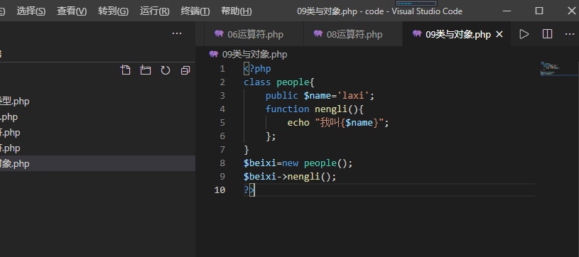Screen dimensions: 579x257
Task: Create a new file in explorer
Action: click(126, 70)
